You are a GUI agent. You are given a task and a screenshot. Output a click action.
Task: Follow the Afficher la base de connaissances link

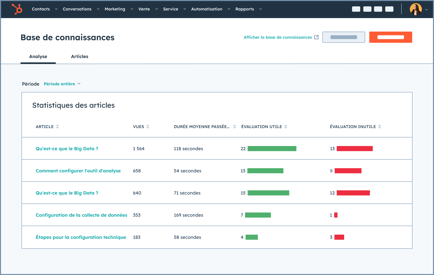(x=277, y=37)
